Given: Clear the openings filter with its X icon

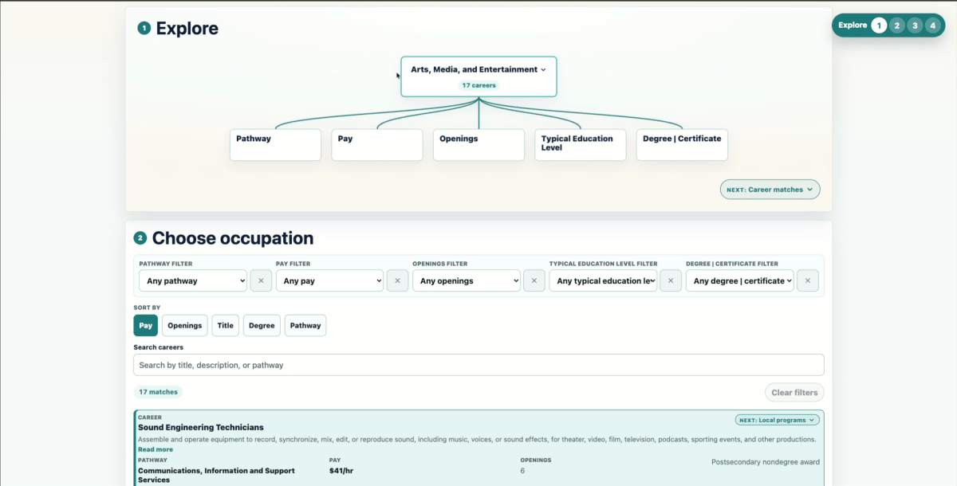Looking at the screenshot, I should point(534,280).
